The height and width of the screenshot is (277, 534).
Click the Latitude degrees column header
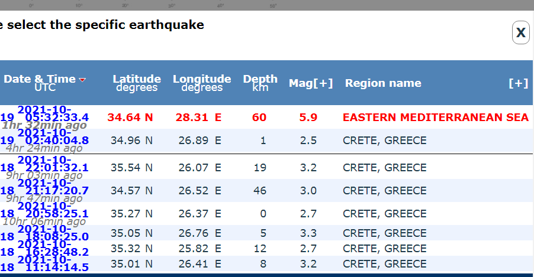coord(137,83)
